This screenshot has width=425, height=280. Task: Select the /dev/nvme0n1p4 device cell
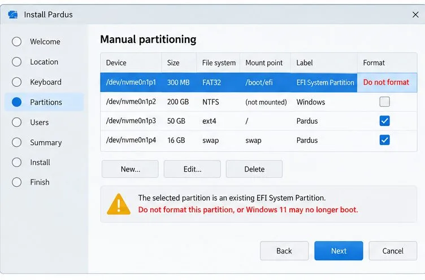pyautogui.click(x=131, y=140)
